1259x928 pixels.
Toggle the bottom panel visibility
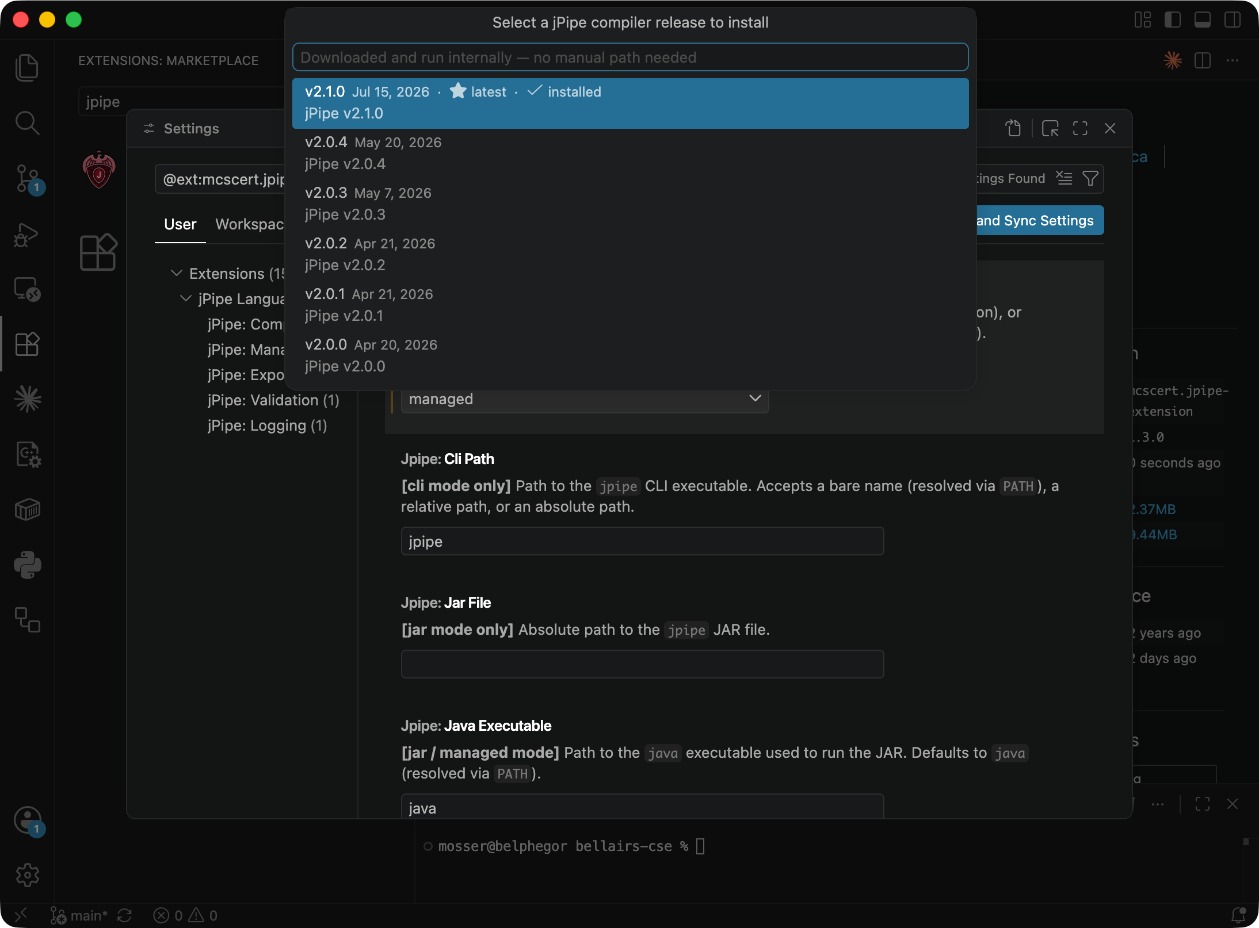(1202, 20)
